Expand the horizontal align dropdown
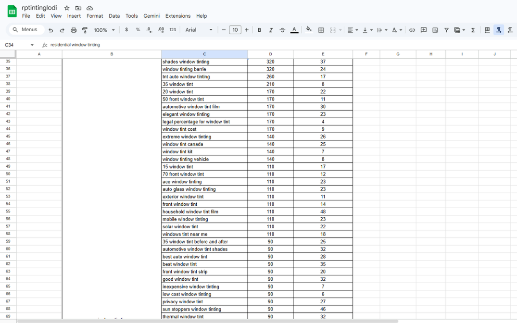The image size is (517, 323). [353, 30]
